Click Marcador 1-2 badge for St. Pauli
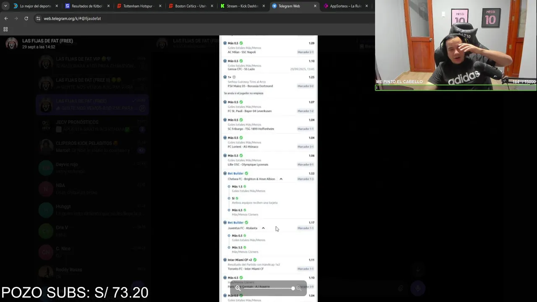Viewport: 537px width, 302px height. point(305,111)
